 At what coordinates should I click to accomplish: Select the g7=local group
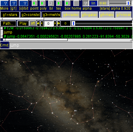(x=124, y=15)
